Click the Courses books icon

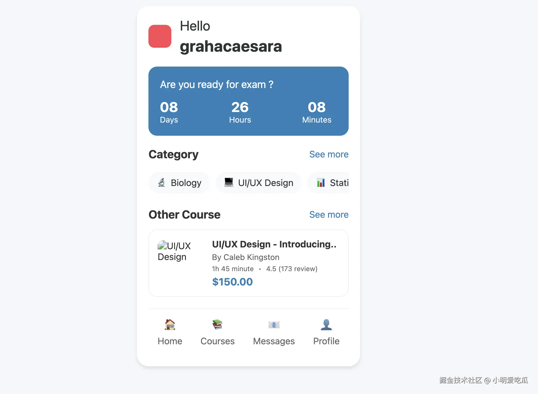(x=217, y=325)
